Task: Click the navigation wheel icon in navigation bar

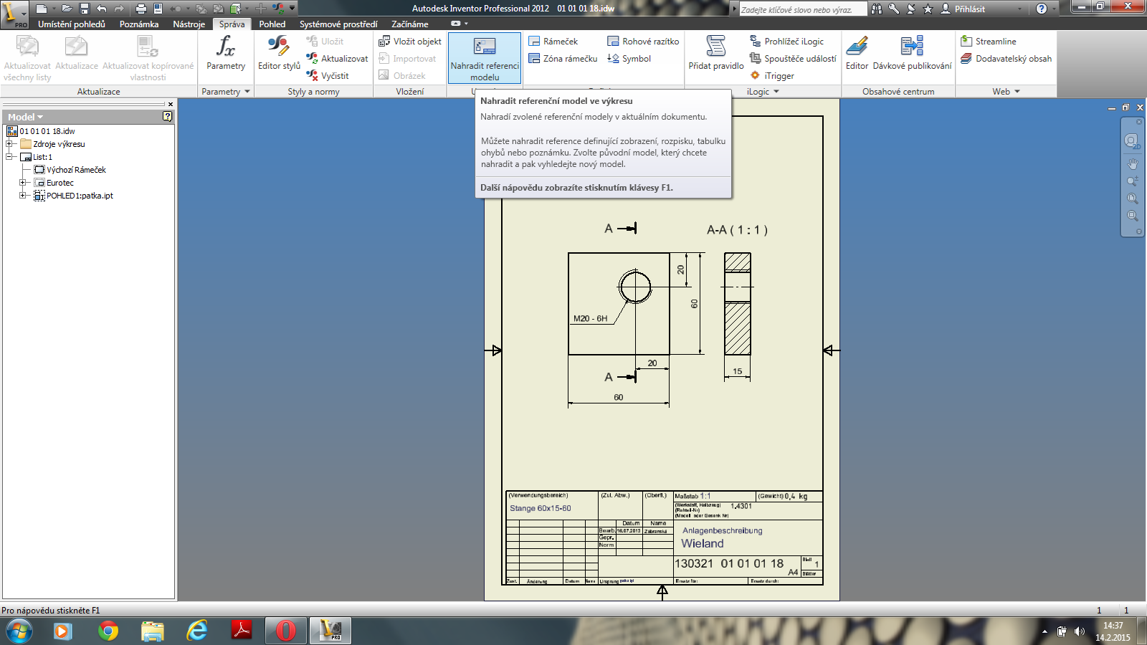Action: 1133,141
